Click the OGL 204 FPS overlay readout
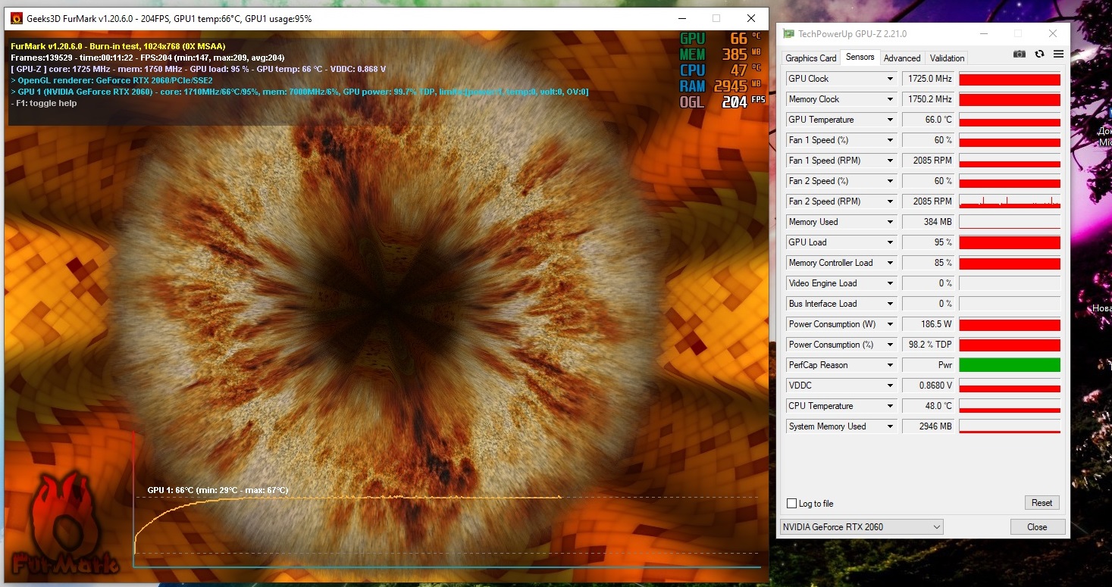This screenshot has height=587, width=1112. click(722, 101)
